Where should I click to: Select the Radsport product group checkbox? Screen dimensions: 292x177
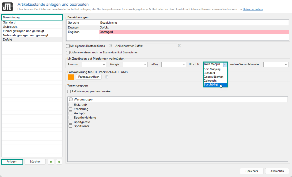(70, 113)
